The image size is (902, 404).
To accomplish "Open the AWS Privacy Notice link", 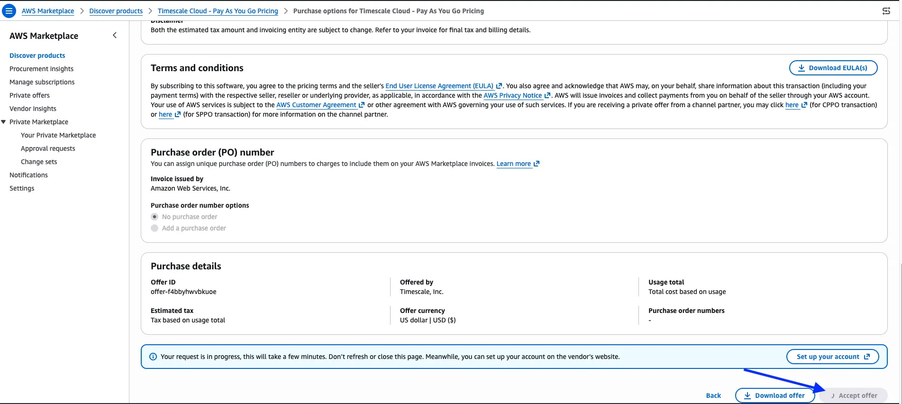I will click(x=513, y=95).
